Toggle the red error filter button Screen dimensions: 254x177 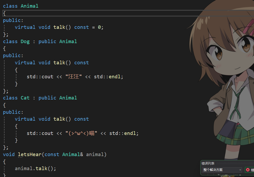click(x=250, y=170)
